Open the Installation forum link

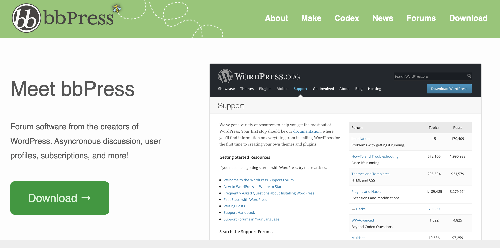360,139
